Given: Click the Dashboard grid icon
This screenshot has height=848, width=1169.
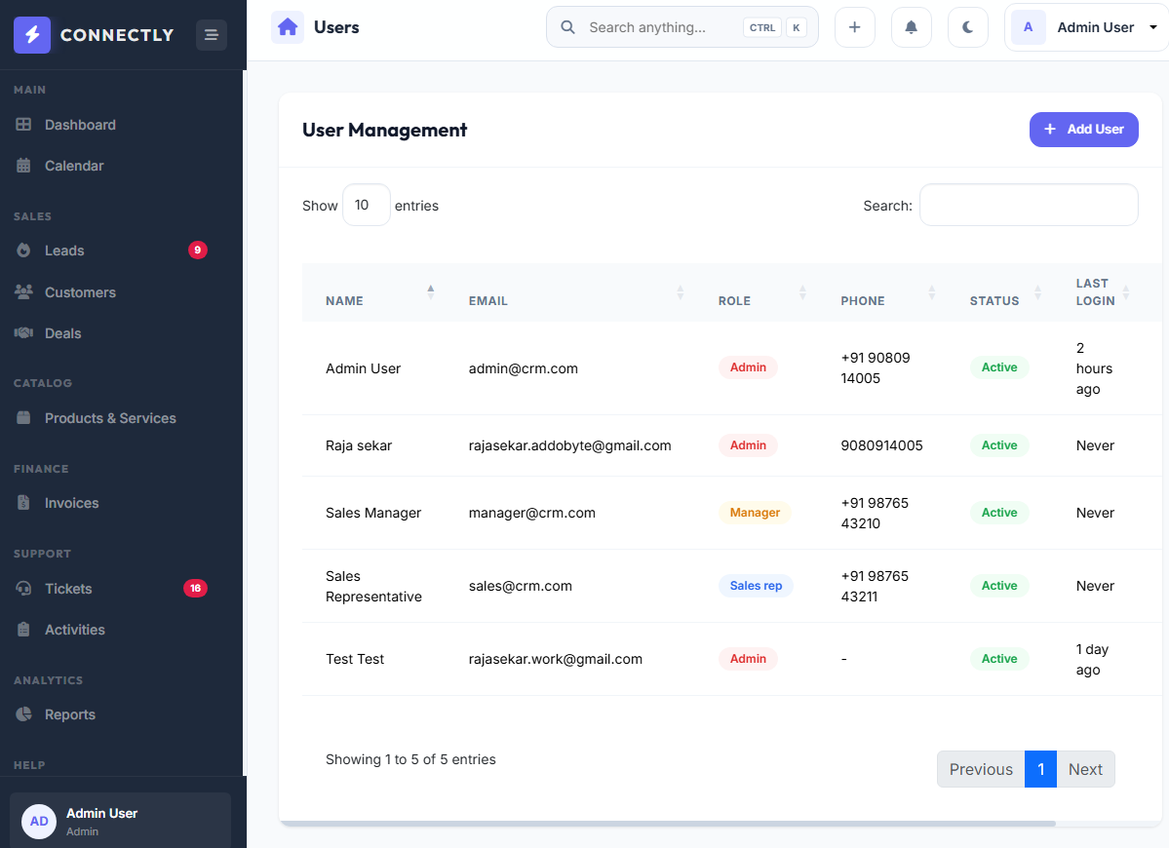Looking at the screenshot, I should click(x=23, y=125).
